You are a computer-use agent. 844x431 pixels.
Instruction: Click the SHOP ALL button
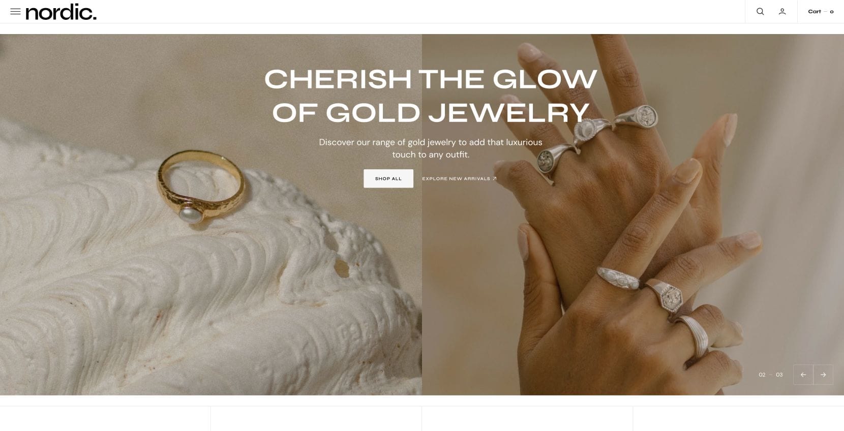click(388, 178)
